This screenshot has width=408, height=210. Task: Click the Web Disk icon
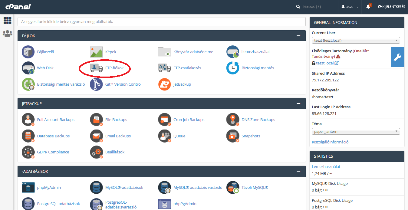coord(28,68)
